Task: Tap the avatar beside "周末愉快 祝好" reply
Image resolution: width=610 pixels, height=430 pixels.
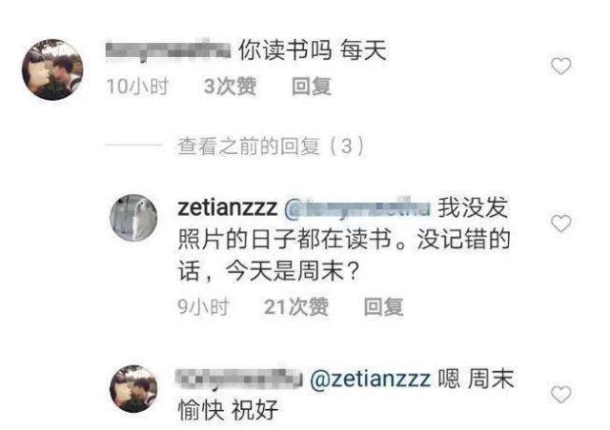Action: [x=133, y=389]
